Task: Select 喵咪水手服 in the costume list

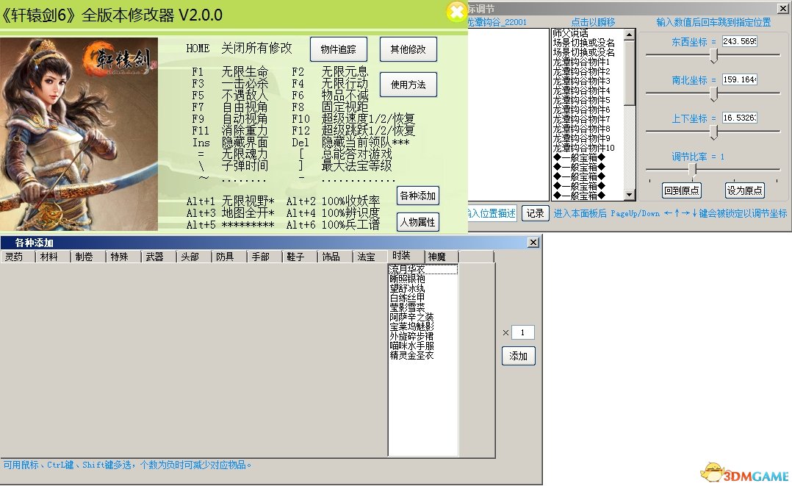Action: coord(411,346)
